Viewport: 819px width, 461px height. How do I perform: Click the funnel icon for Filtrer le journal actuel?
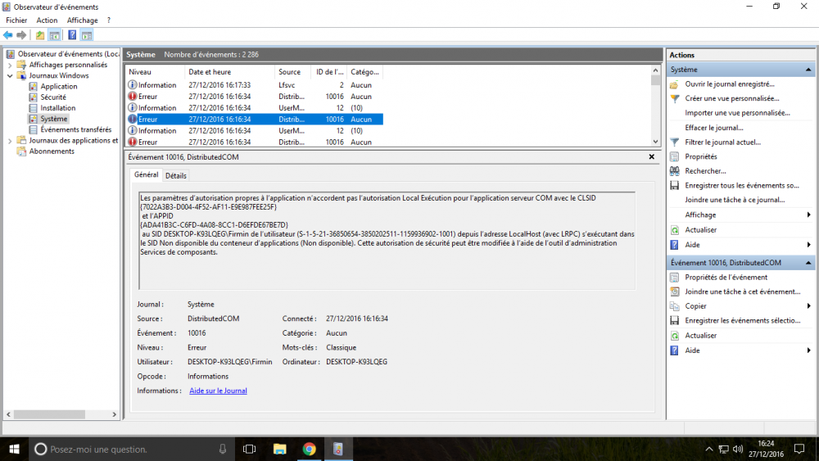(675, 142)
